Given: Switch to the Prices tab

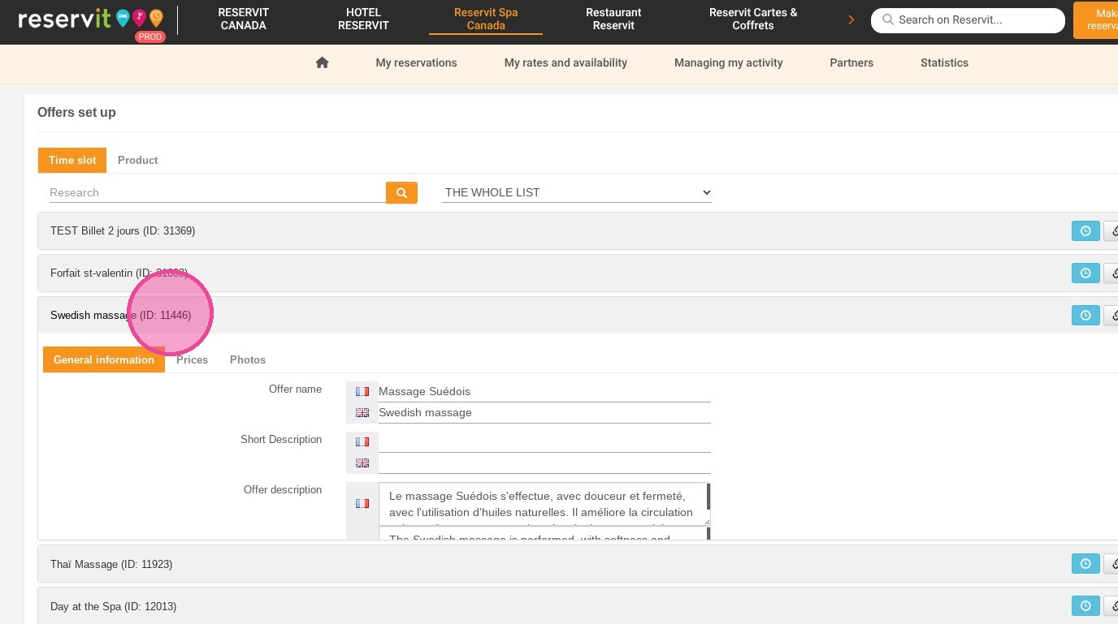Looking at the screenshot, I should click(x=192, y=359).
